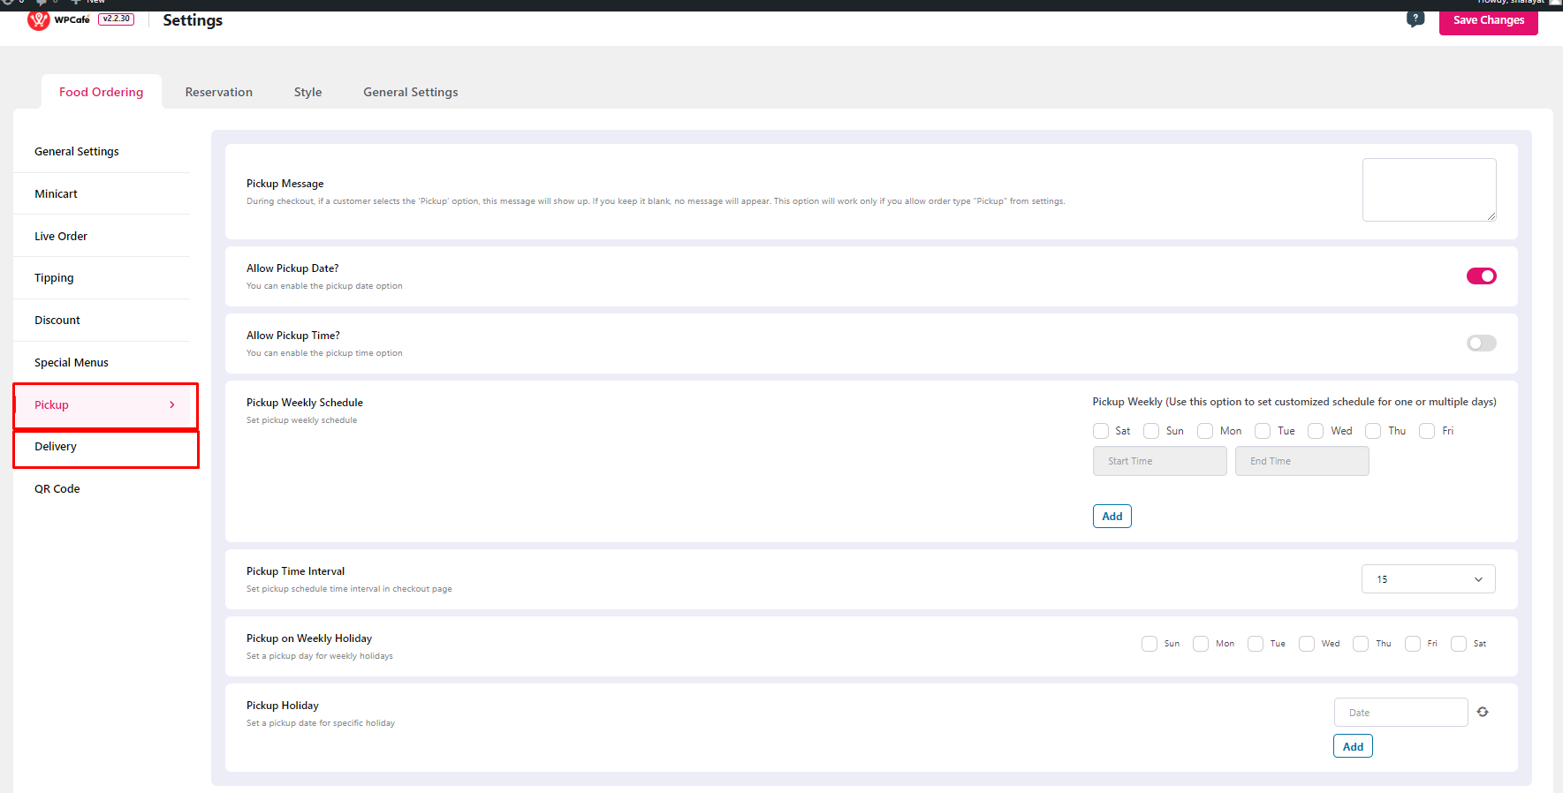Viewport: 1563px width, 793px height.
Task: Reset the Pickup Holiday date refresh icon
Action: click(1483, 712)
